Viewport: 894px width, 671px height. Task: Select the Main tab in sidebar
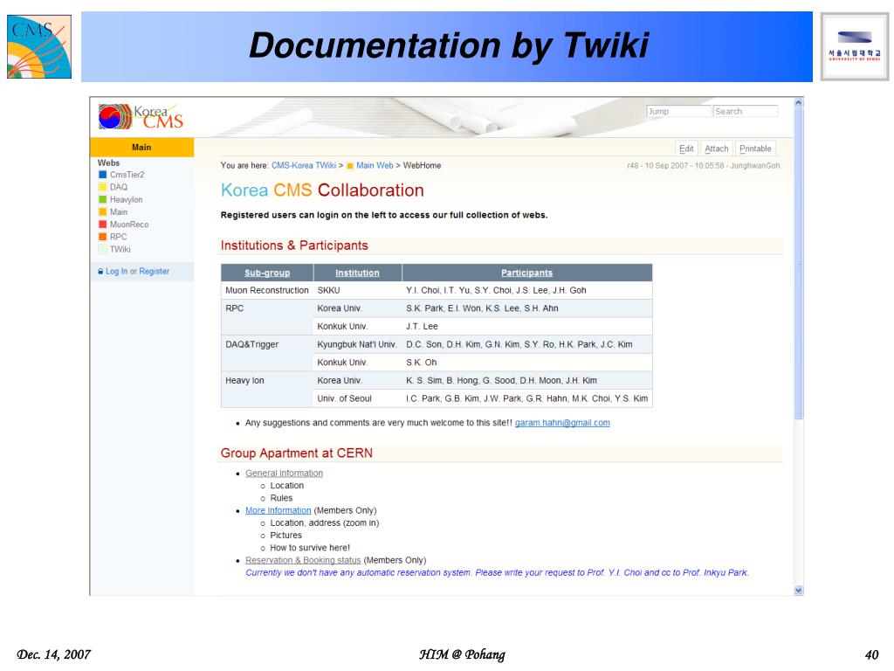pyautogui.click(x=142, y=147)
